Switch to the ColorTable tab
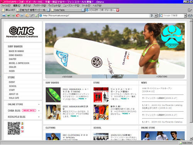The width and height of the screenshot is (193, 145). pyautogui.click(x=66, y=10)
